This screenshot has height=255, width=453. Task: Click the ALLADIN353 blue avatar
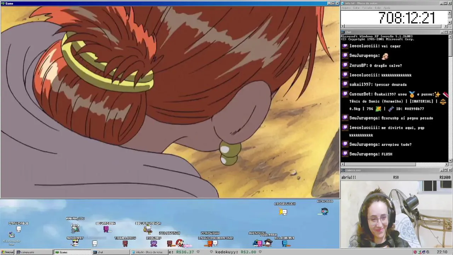pos(285,243)
